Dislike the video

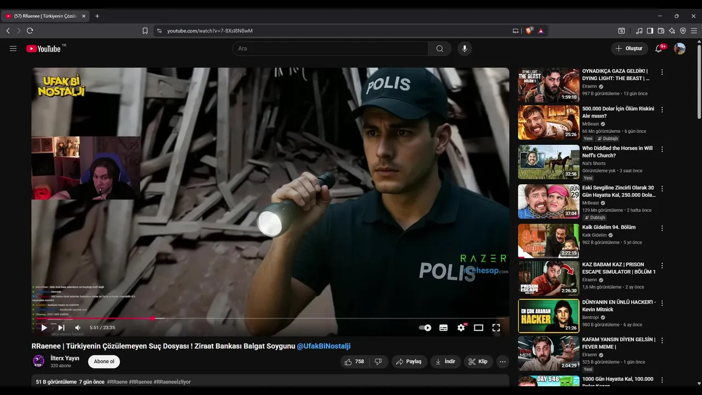pos(378,362)
